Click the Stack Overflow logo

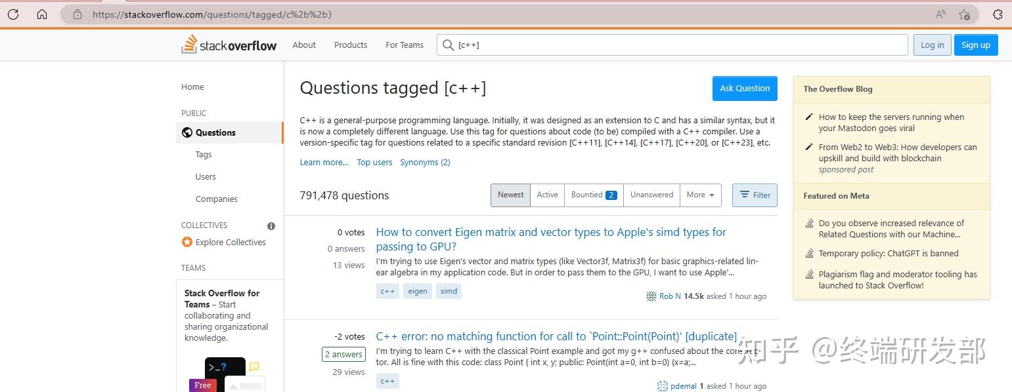pyautogui.click(x=228, y=45)
